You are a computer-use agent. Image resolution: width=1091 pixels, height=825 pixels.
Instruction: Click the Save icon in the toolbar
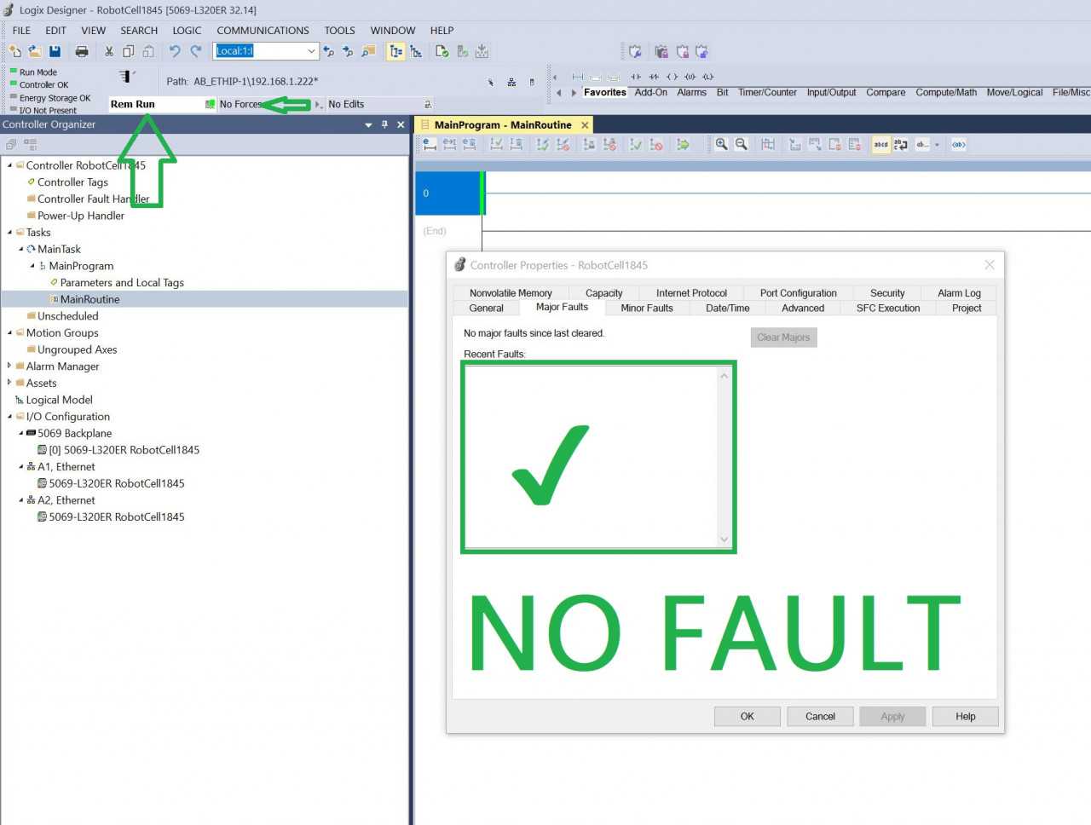click(55, 51)
